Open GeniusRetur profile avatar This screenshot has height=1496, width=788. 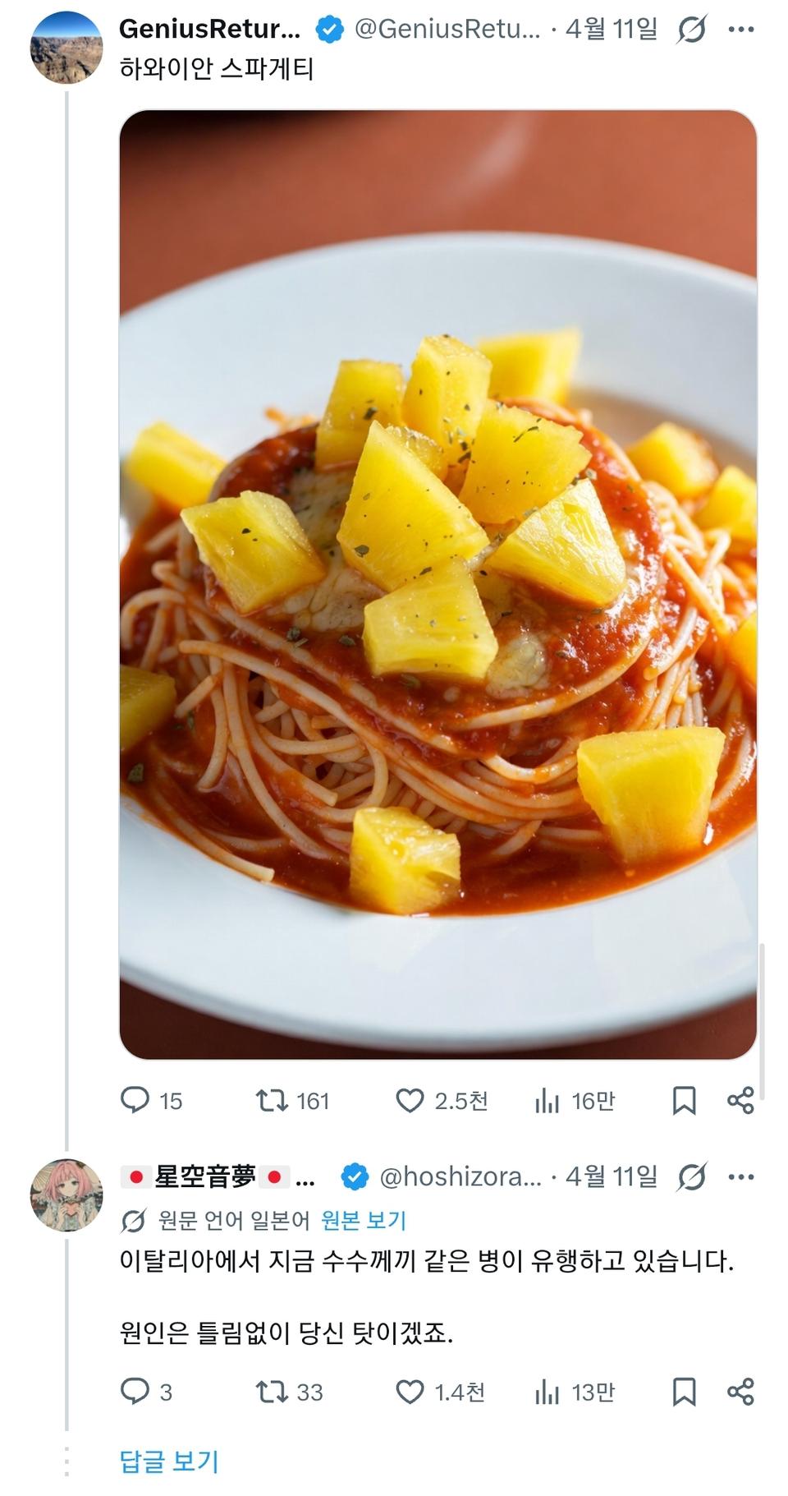(x=66, y=48)
